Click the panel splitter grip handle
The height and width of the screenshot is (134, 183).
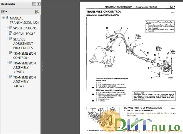pyautogui.click(x=42, y=67)
